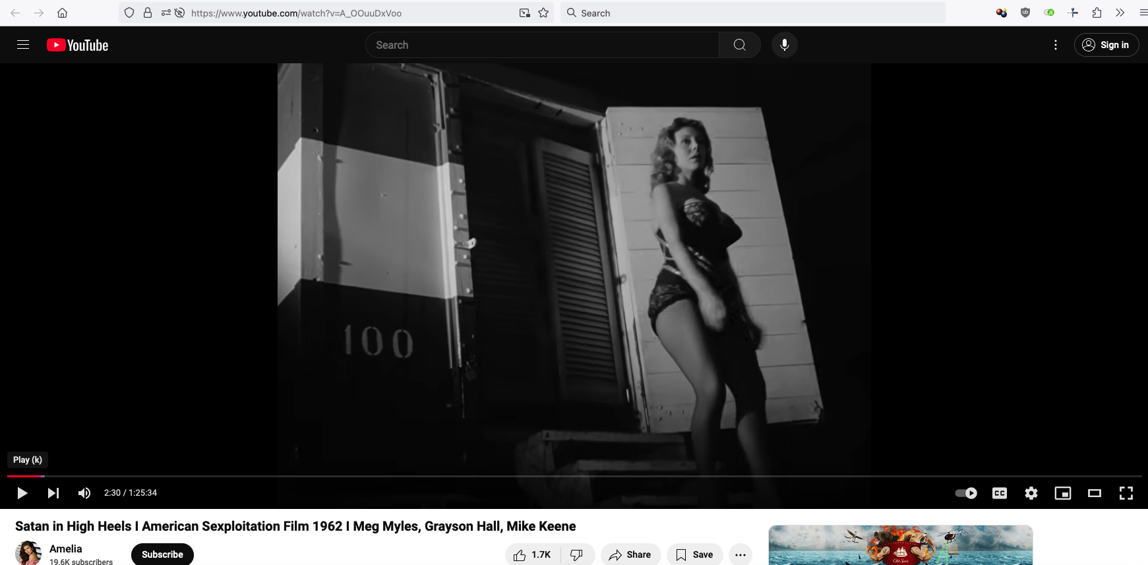
Task: Expand the toolbar overflow chevrons
Action: coord(1120,13)
